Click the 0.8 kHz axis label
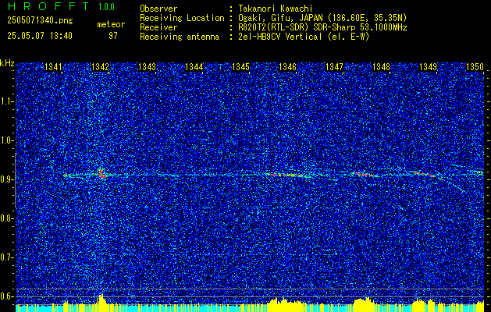The width and height of the screenshot is (491, 312). (x=6, y=218)
